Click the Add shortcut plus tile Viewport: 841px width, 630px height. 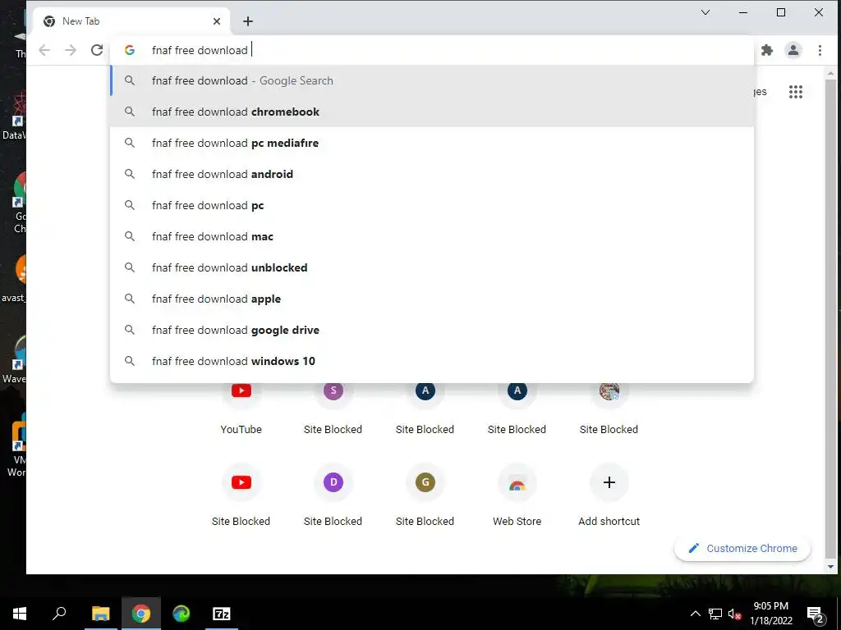click(x=609, y=493)
